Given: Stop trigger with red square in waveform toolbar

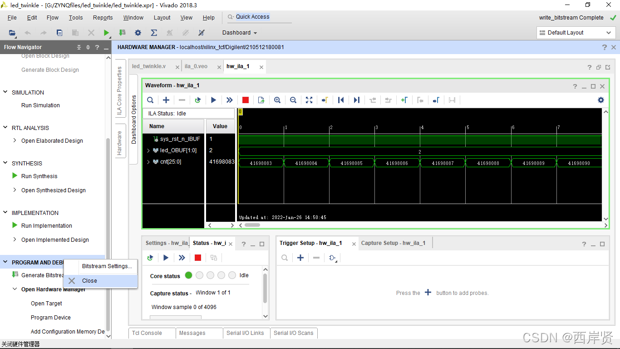Looking at the screenshot, I should coord(246,100).
